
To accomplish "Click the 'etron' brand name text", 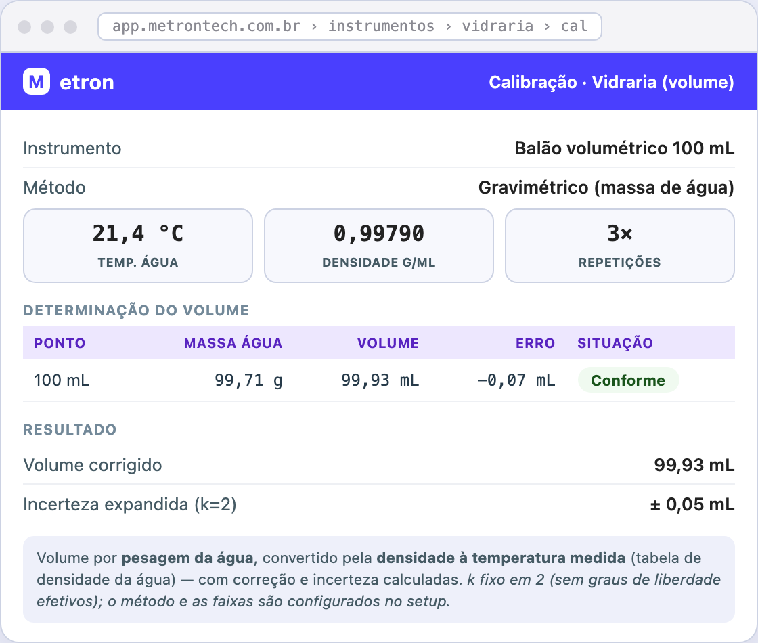I will (x=87, y=82).
